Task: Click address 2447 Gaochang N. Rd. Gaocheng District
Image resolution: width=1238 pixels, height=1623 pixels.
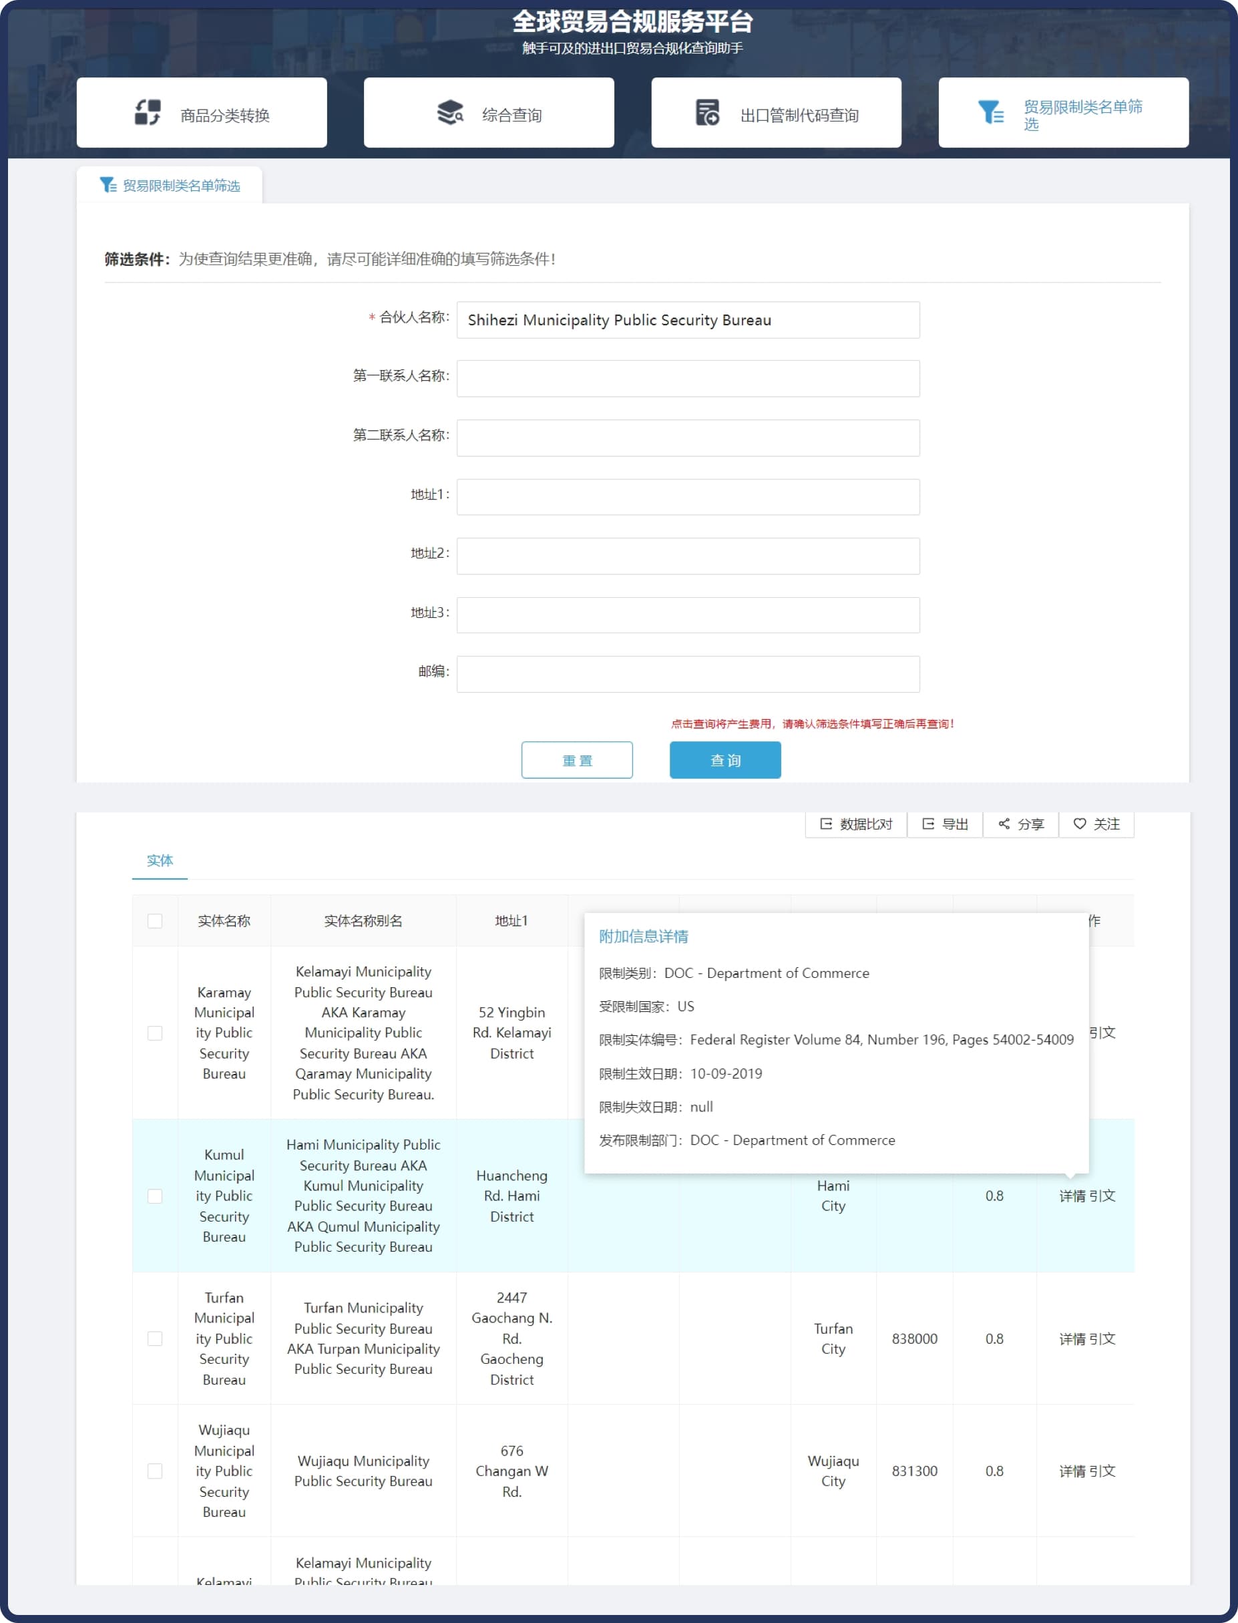Action: coord(511,1338)
